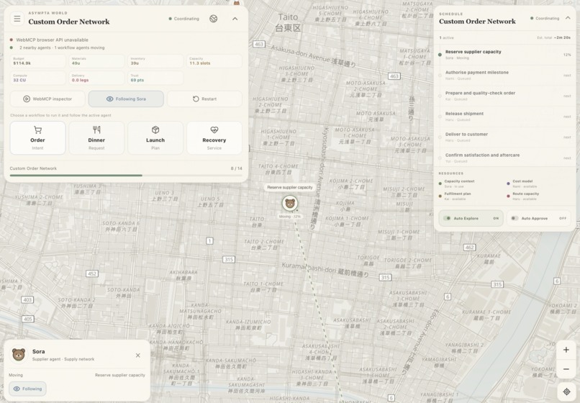Run the Launch Plan workflow
Screen dimensions: 580x403
tap(155, 138)
